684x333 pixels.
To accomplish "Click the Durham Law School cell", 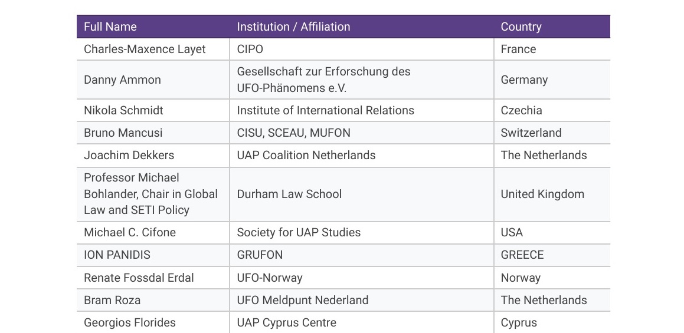I will tap(289, 194).
